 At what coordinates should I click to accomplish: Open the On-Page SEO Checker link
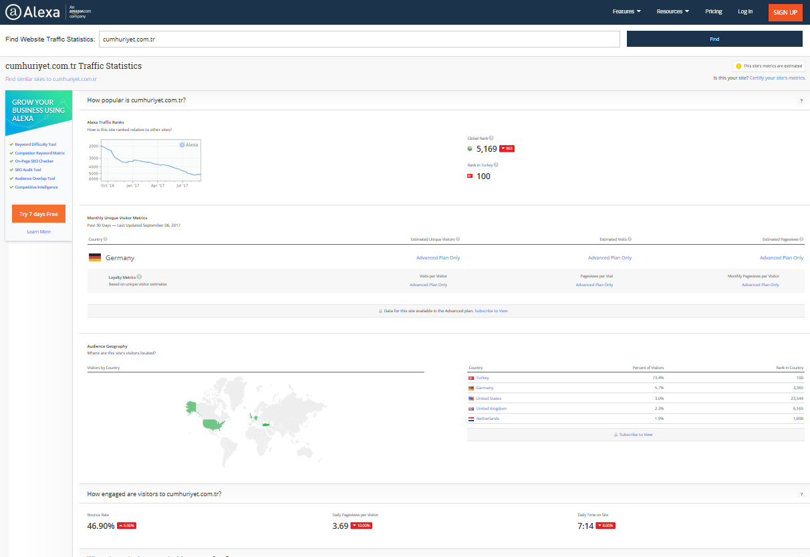pos(34,161)
